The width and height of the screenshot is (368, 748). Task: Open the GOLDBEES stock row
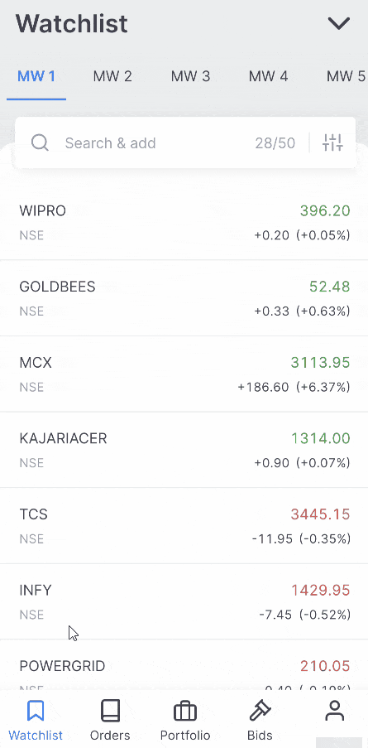point(184,298)
